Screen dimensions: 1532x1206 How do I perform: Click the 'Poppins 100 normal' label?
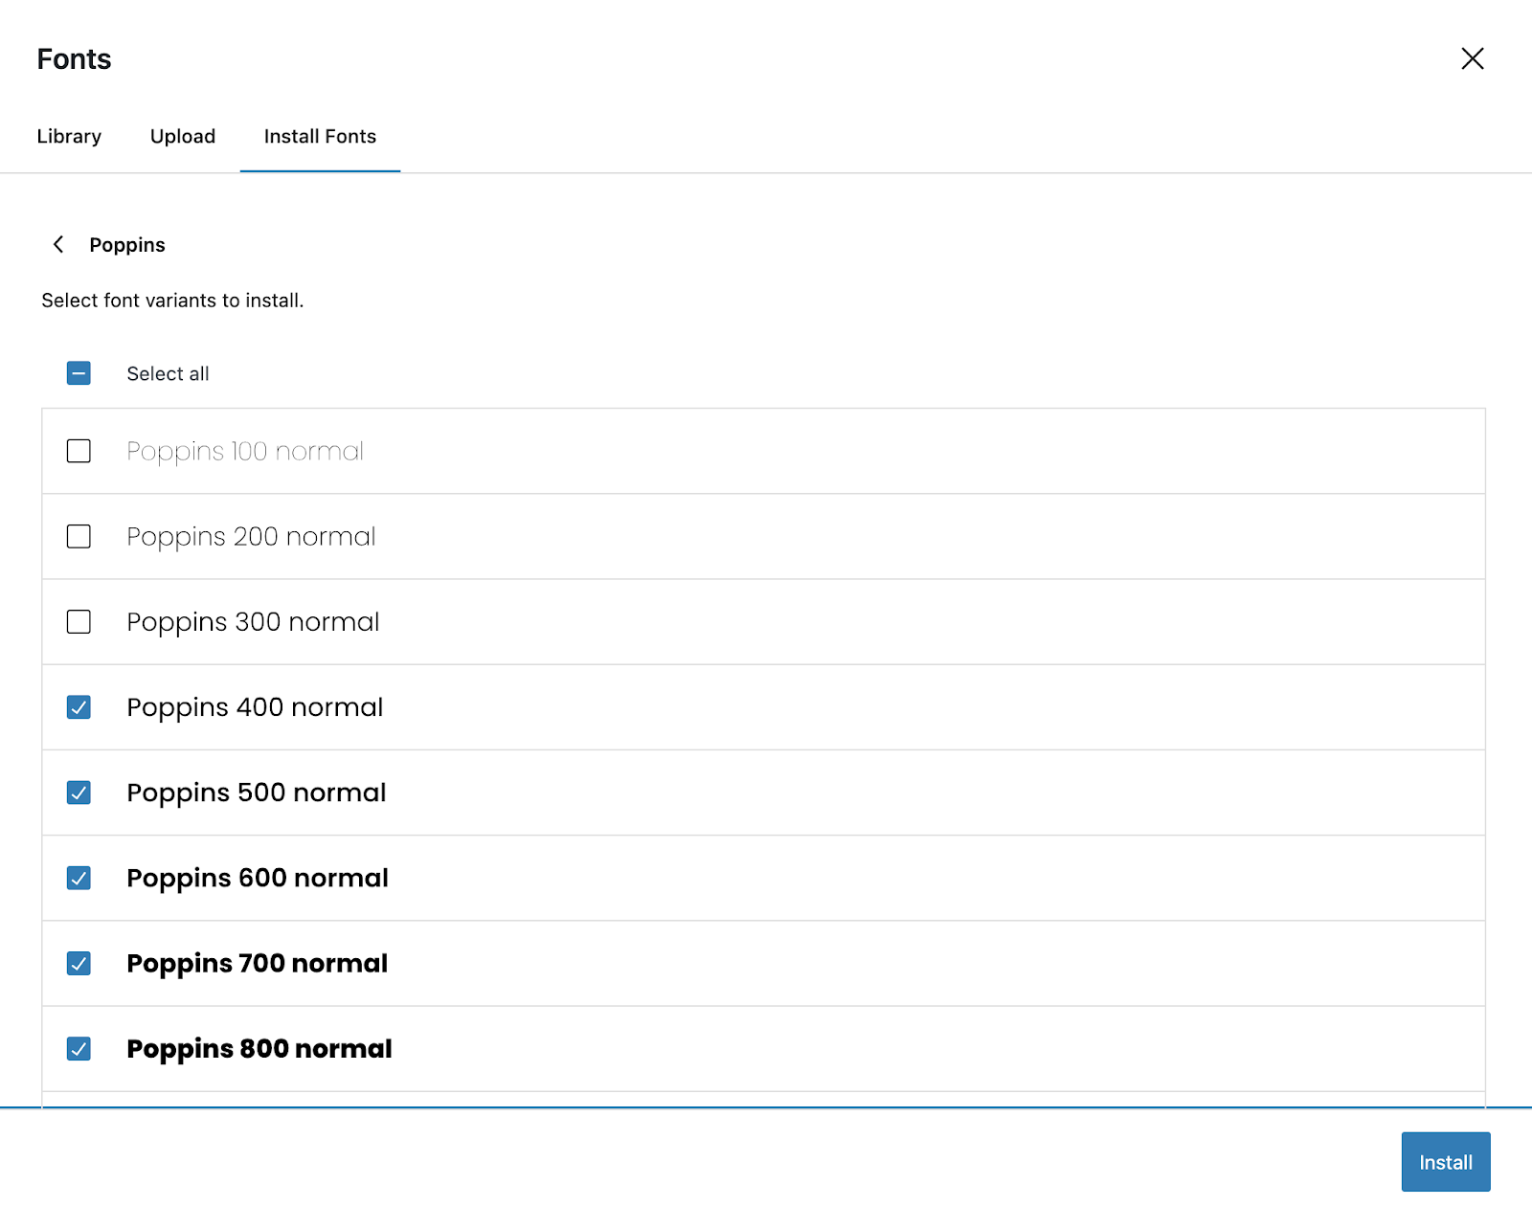pyautogui.click(x=245, y=451)
